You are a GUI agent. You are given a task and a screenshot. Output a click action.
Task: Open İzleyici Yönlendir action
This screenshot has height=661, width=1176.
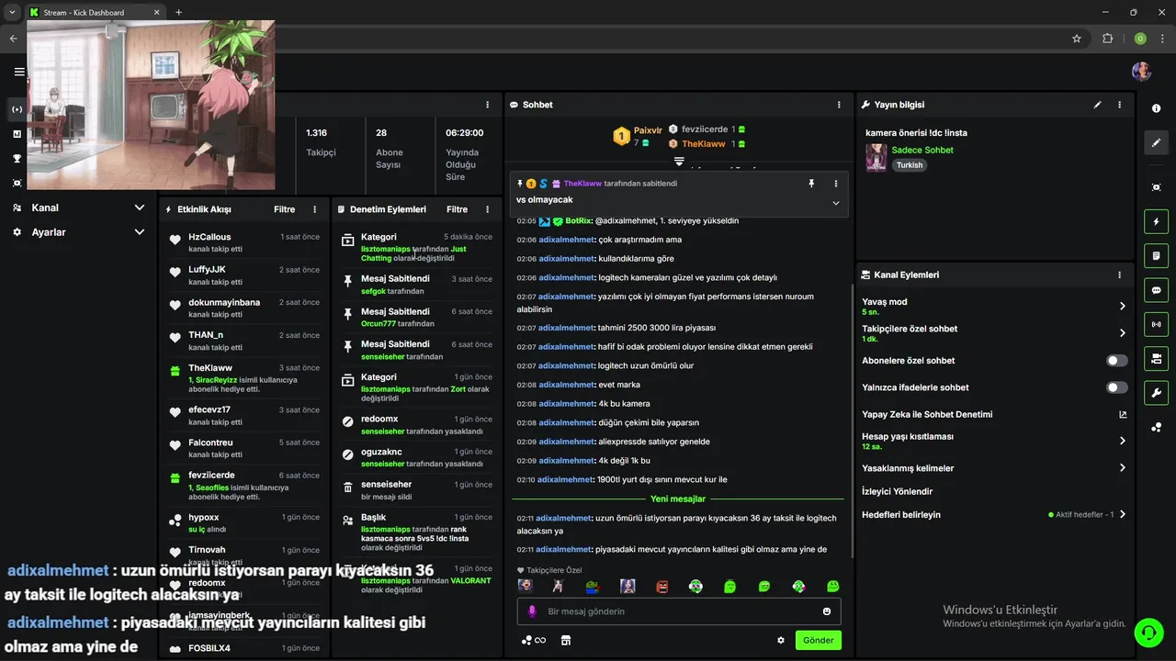coord(897,491)
